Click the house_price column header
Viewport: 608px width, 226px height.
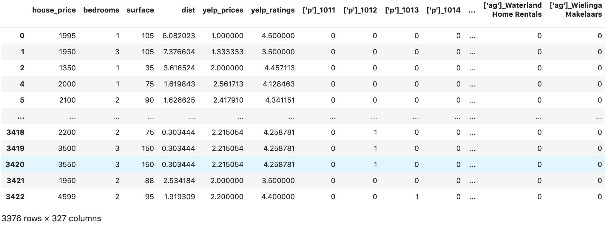coord(54,10)
